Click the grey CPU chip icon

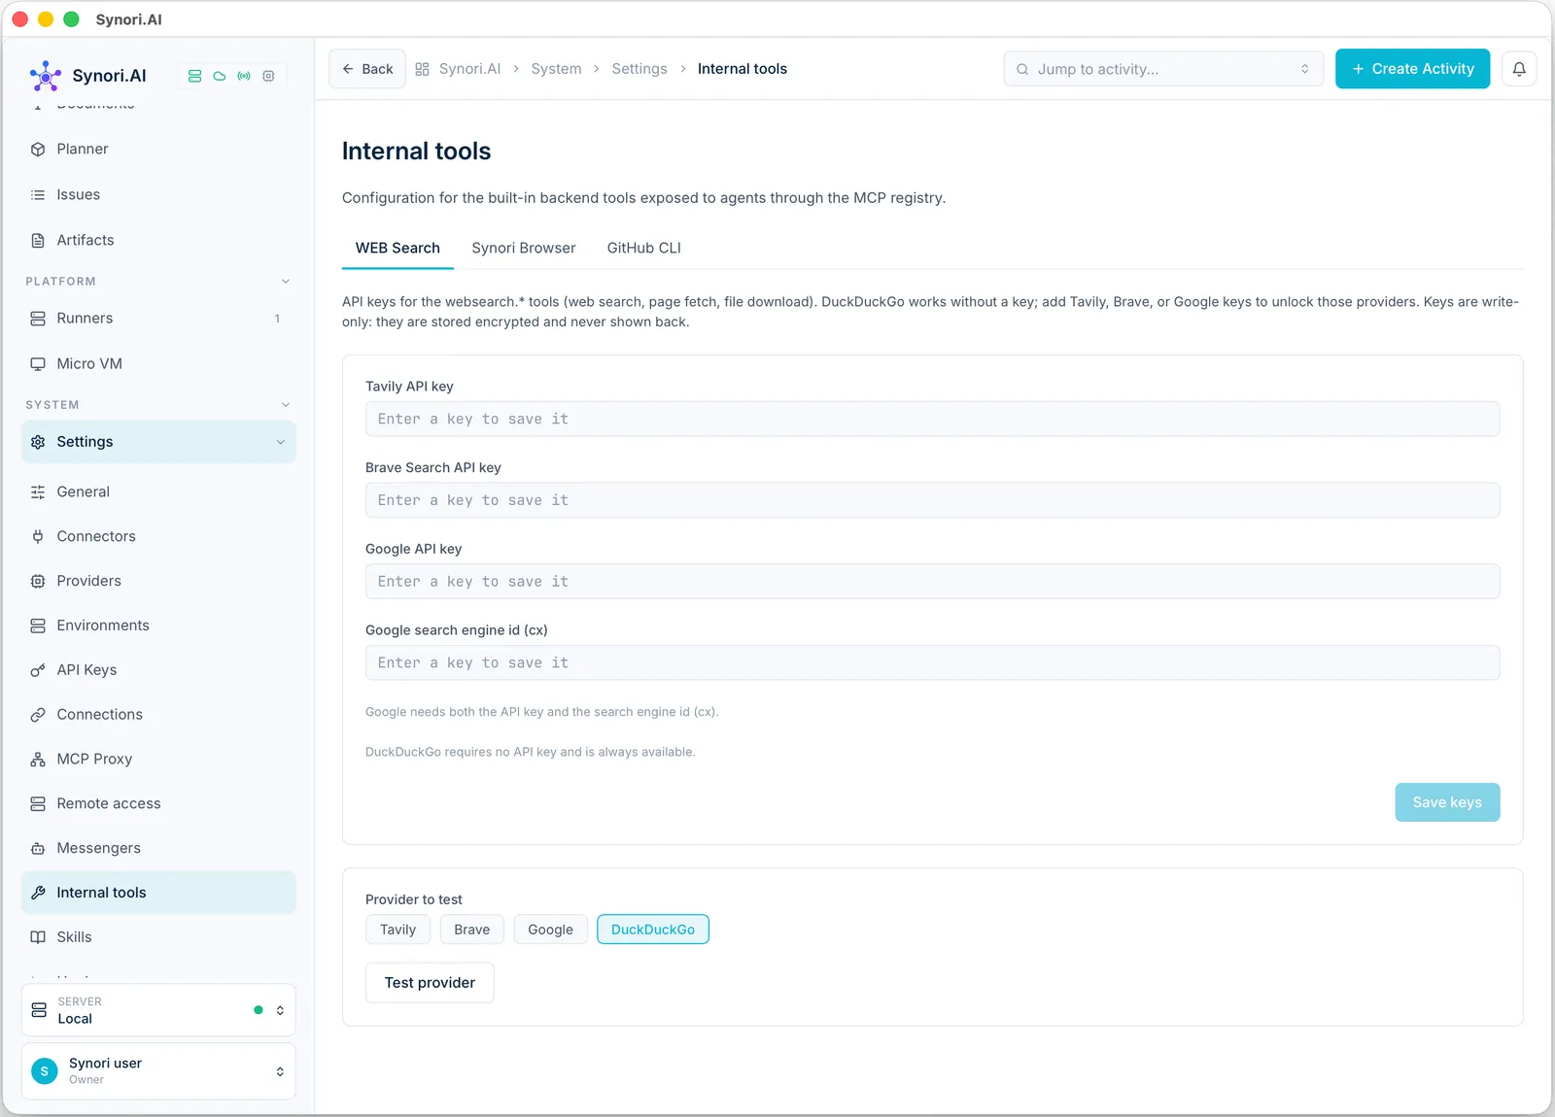[x=269, y=76]
